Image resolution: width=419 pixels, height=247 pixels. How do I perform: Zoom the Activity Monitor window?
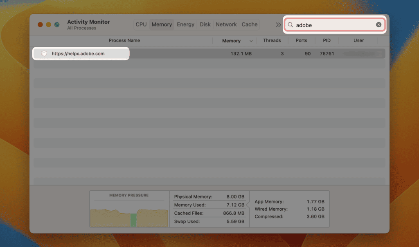[57, 24]
